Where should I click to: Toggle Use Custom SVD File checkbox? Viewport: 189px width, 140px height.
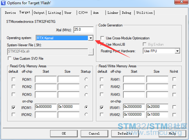pos(10,59)
